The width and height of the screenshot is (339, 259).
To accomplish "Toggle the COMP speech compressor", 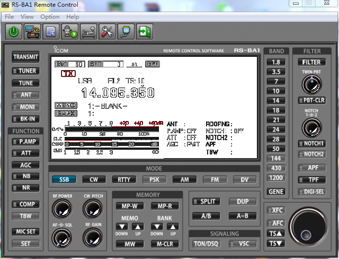I will coord(26,204).
